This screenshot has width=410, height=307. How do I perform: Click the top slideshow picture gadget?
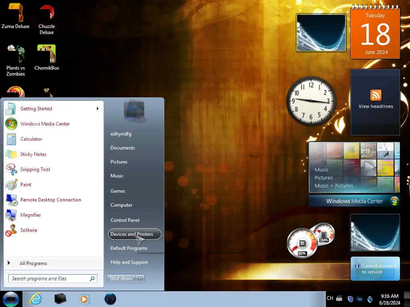321,33
